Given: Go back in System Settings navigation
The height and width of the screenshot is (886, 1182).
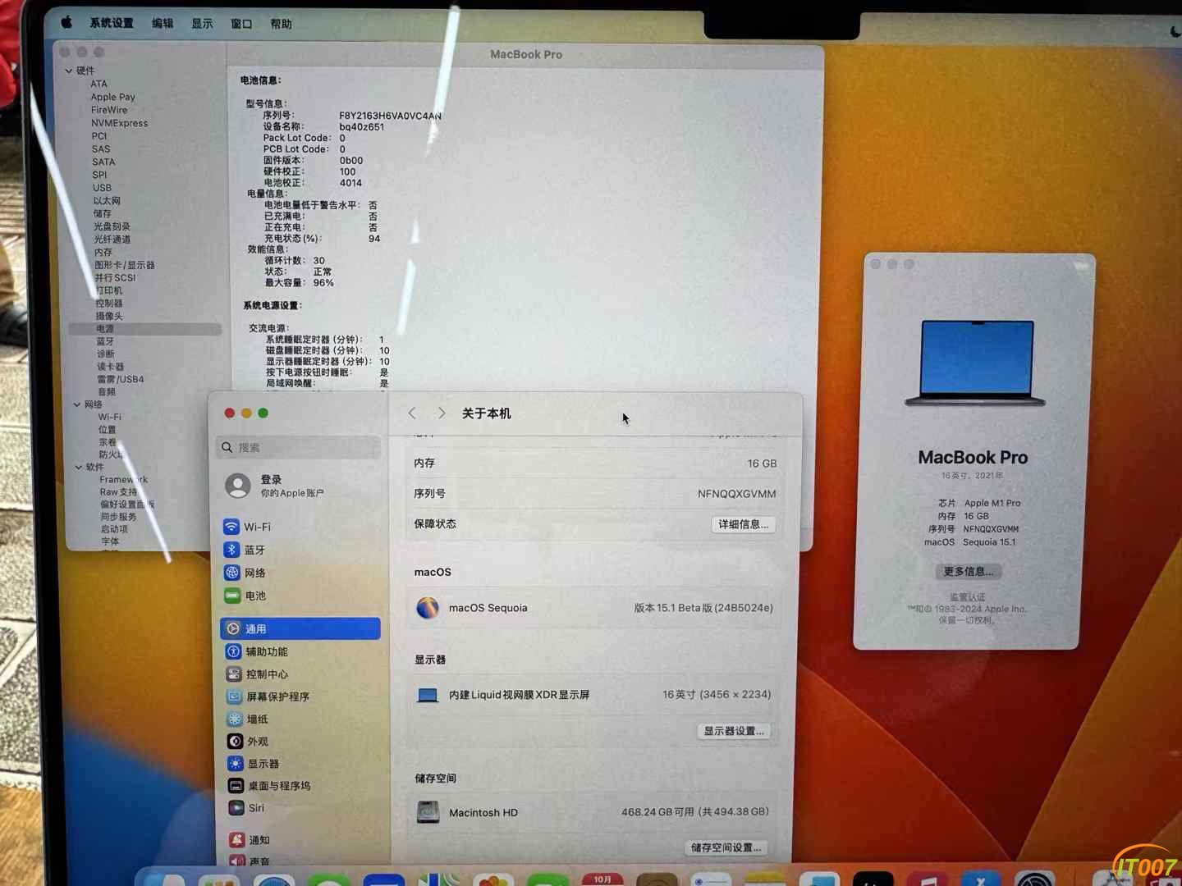Looking at the screenshot, I should click(412, 413).
